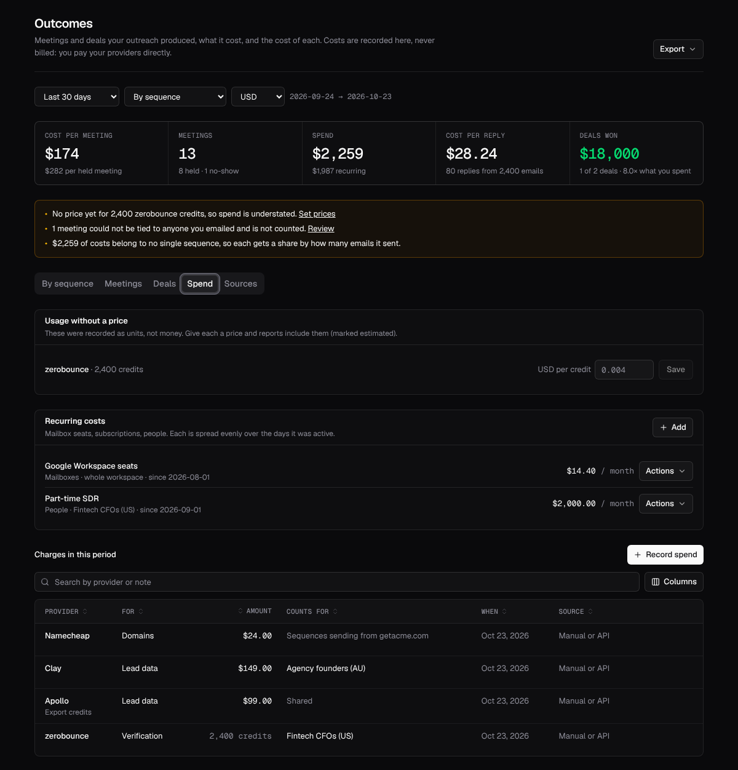738x770 pixels.
Task: Focus the search by provider or note field
Action: pos(337,582)
